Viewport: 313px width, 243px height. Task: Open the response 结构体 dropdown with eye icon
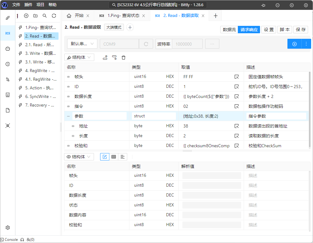point(79,157)
